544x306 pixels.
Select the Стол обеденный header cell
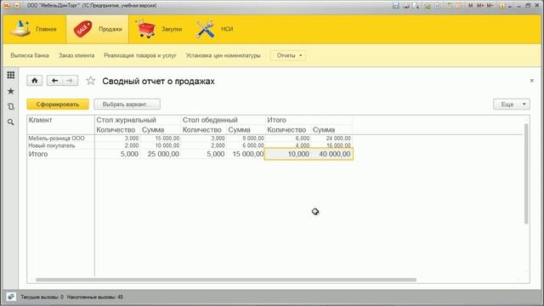point(223,120)
